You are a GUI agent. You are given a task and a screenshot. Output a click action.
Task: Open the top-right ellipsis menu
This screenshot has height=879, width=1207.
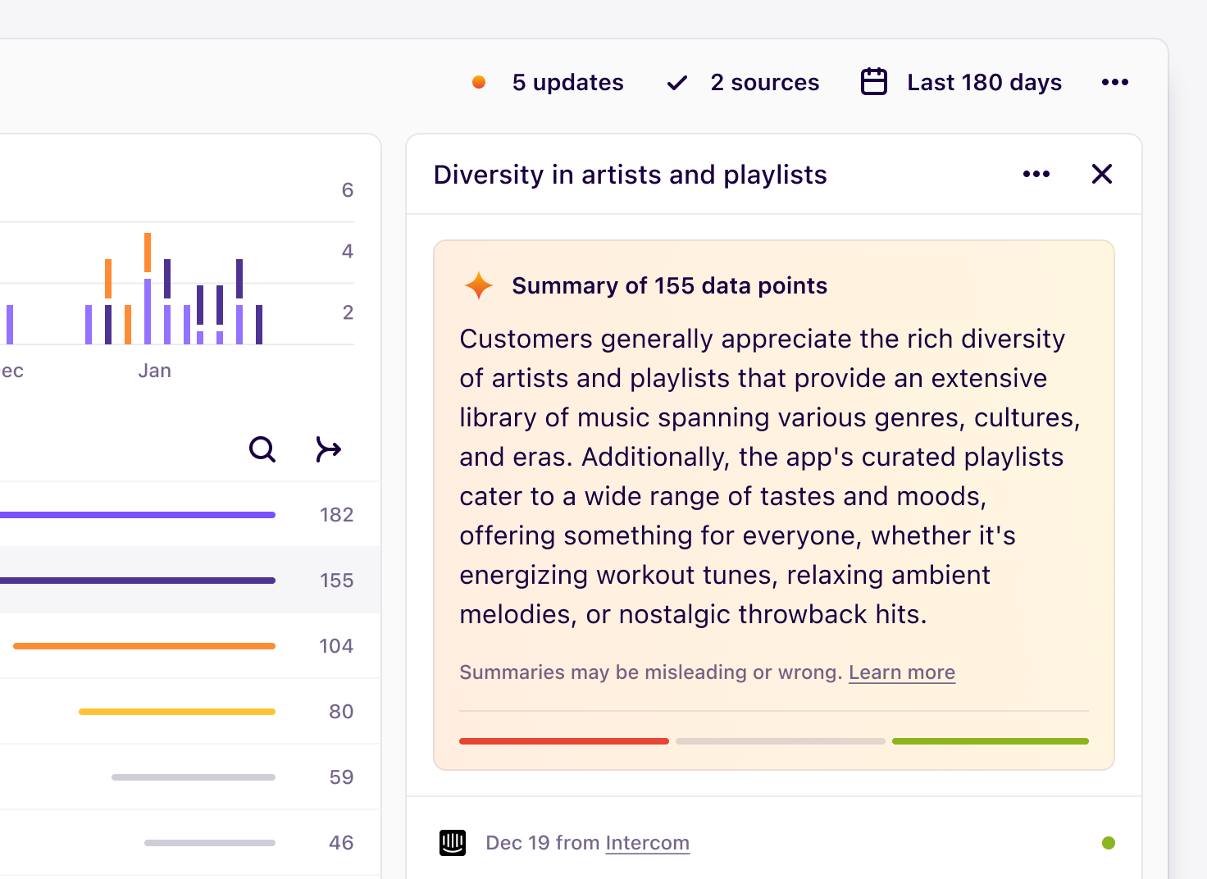point(1115,82)
